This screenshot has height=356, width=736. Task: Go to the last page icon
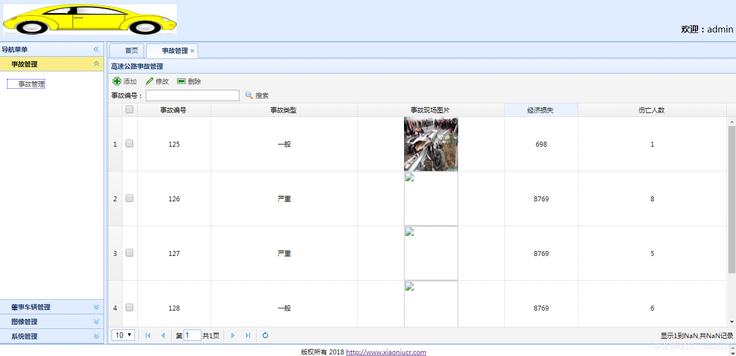(248, 335)
